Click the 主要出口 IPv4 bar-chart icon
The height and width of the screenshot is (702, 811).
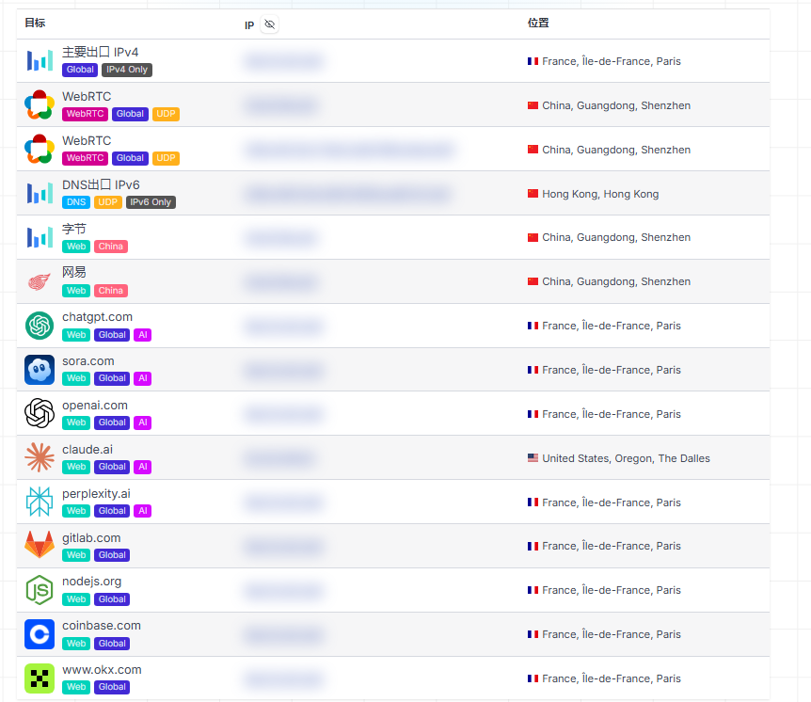coord(40,60)
